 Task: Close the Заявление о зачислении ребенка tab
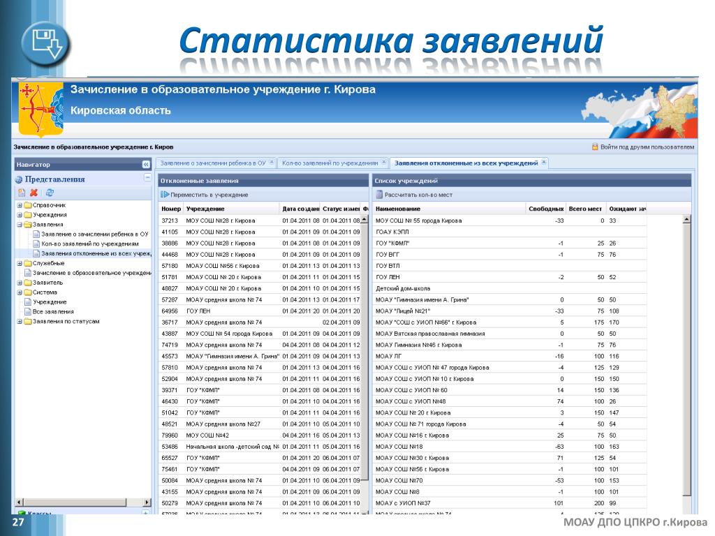point(272,162)
